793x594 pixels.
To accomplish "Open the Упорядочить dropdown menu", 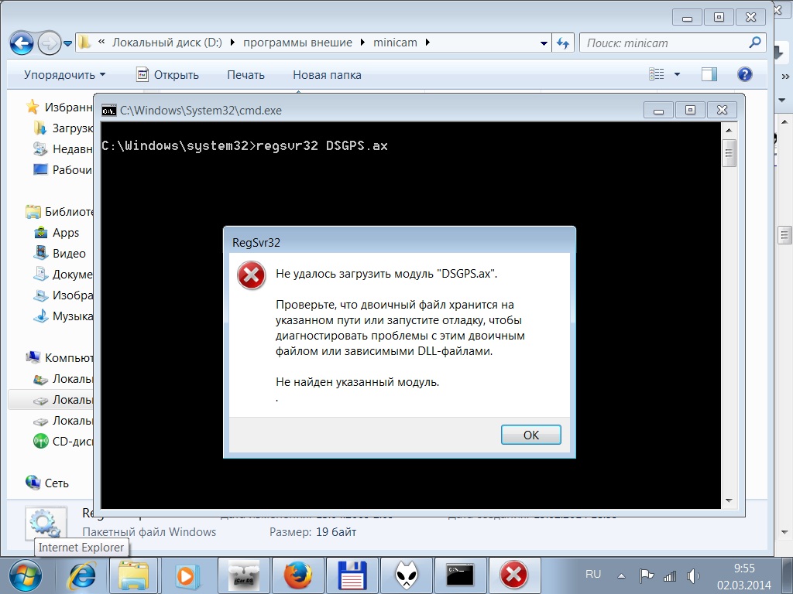I will click(64, 75).
